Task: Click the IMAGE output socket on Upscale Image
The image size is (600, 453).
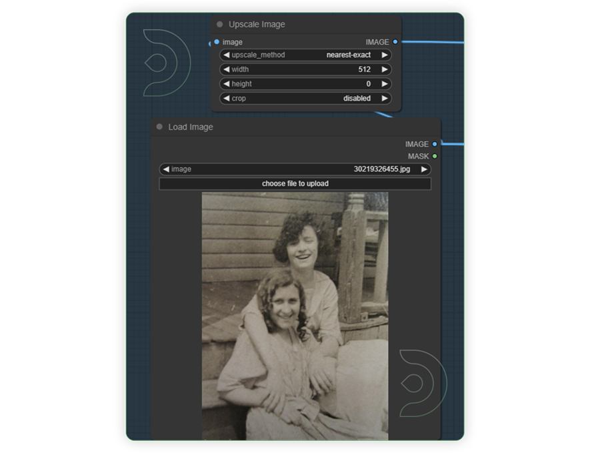Action: coord(395,42)
